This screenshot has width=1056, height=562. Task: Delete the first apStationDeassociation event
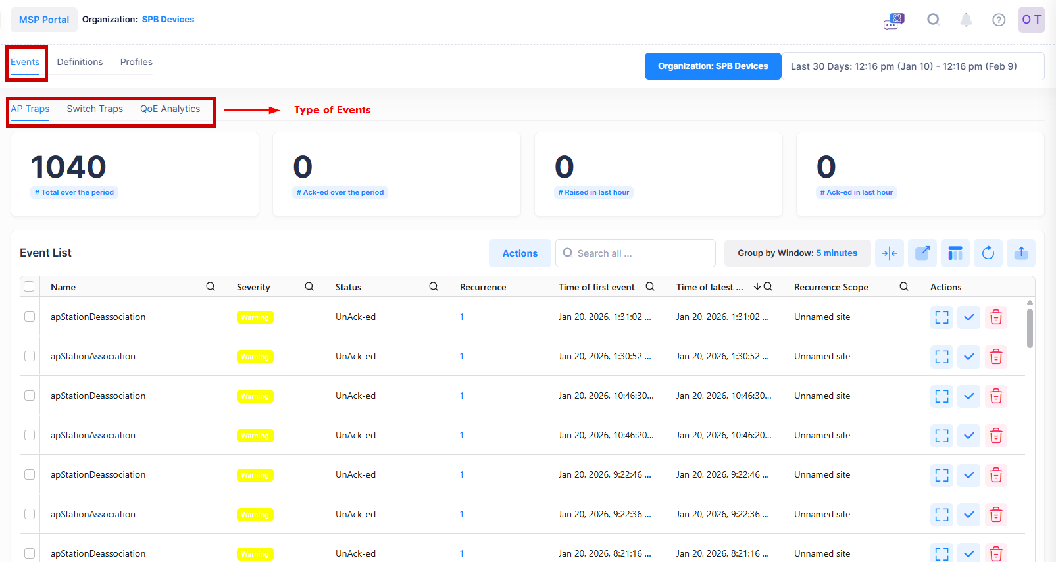tap(996, 317)
